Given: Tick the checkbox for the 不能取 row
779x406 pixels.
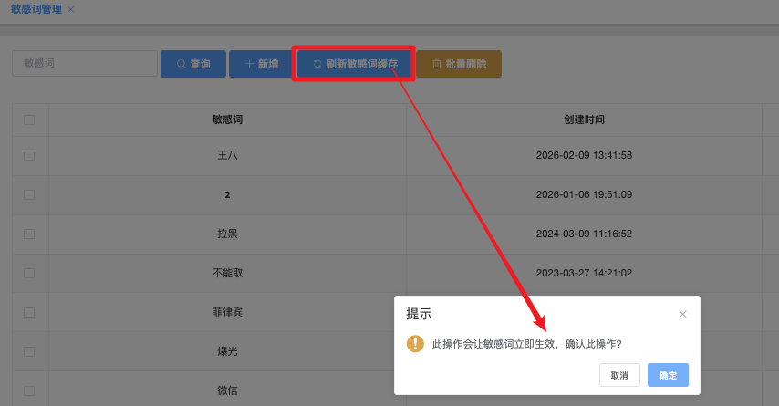Looking at the screenshot, I should point(29,273).
